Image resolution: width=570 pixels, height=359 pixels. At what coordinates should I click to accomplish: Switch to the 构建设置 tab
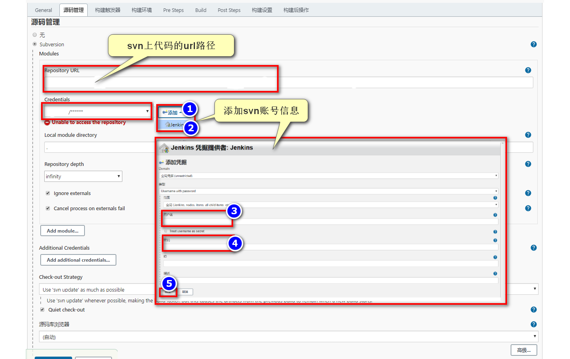262,10
